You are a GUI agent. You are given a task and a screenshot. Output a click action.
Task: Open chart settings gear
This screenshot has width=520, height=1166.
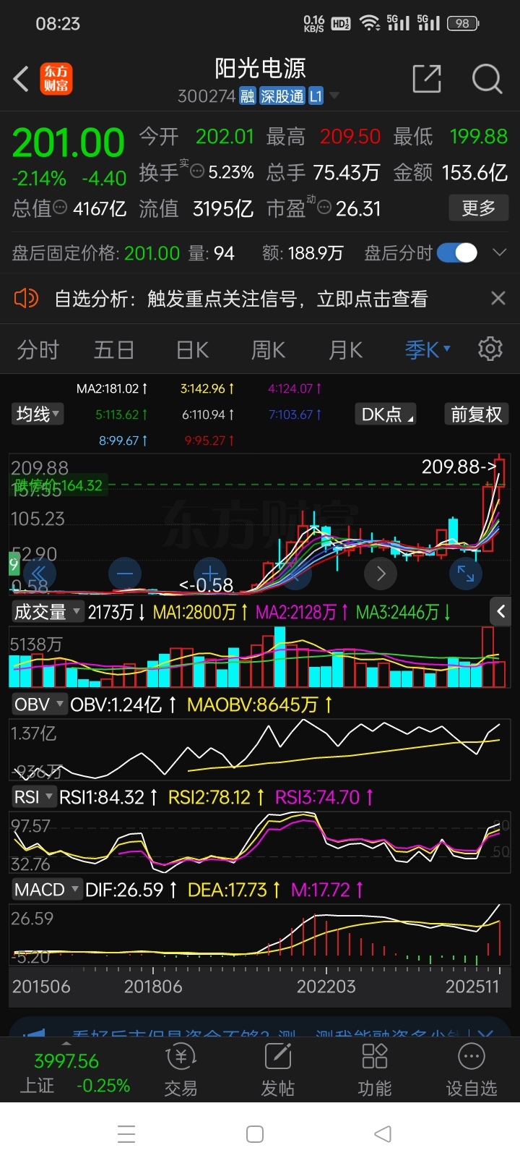click(490, 349)
